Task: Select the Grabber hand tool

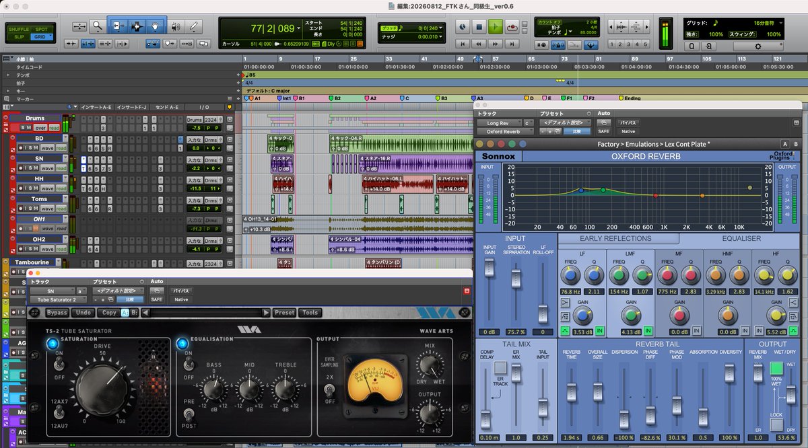Action: click(156, 27)
